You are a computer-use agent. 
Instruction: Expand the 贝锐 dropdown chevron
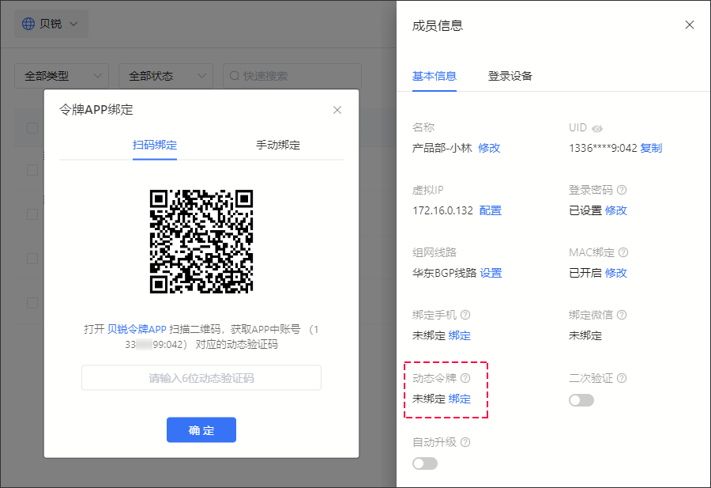tap(73, 24)
